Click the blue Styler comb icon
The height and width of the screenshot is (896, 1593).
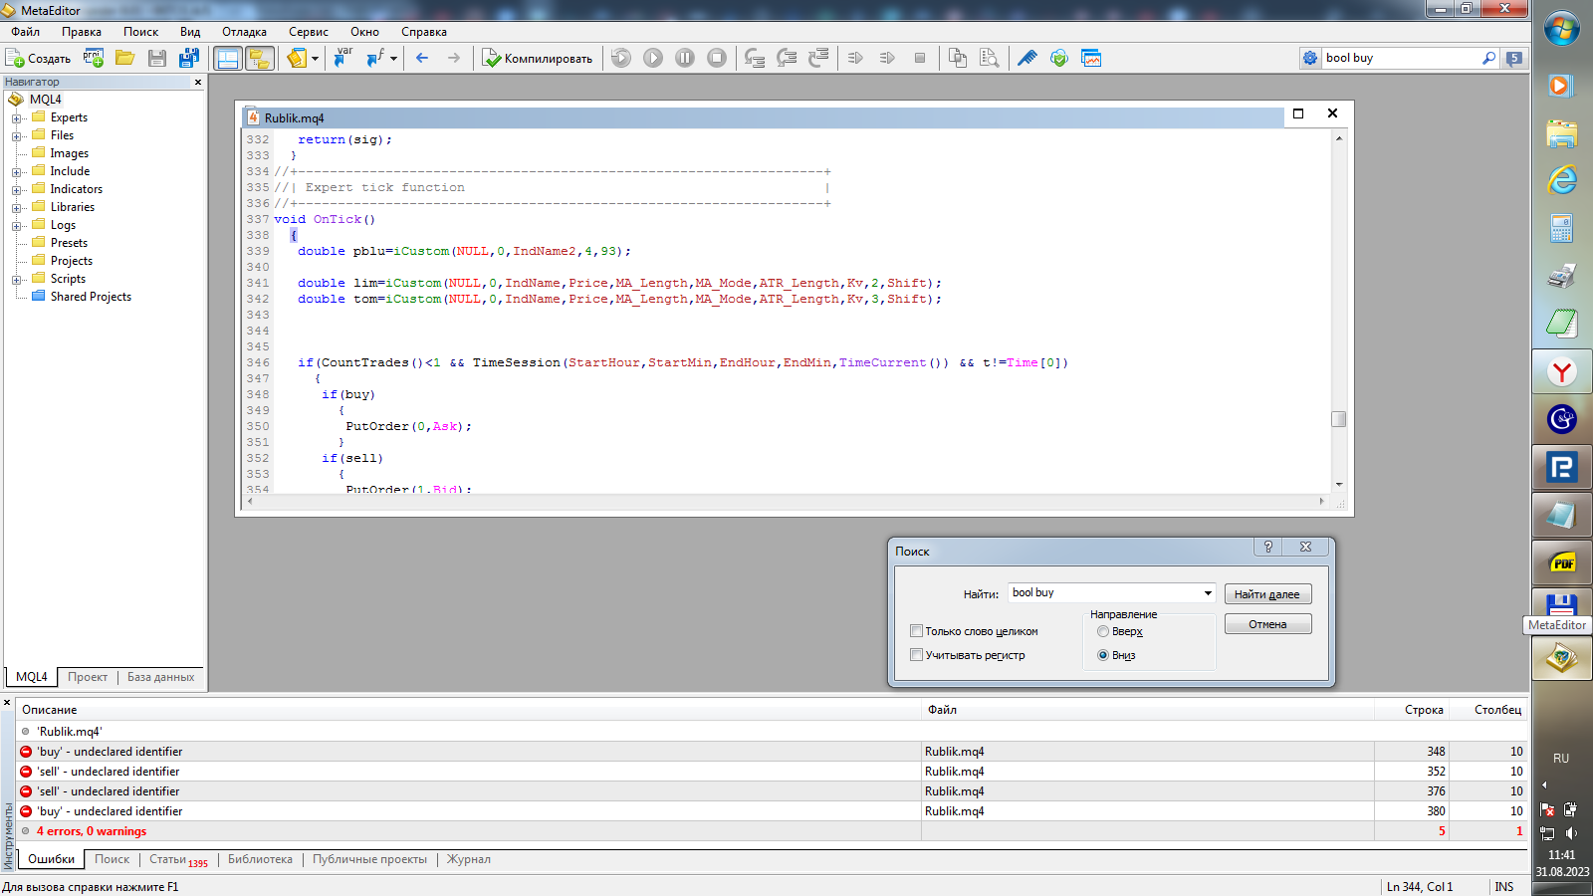(x=1027, y=59)
